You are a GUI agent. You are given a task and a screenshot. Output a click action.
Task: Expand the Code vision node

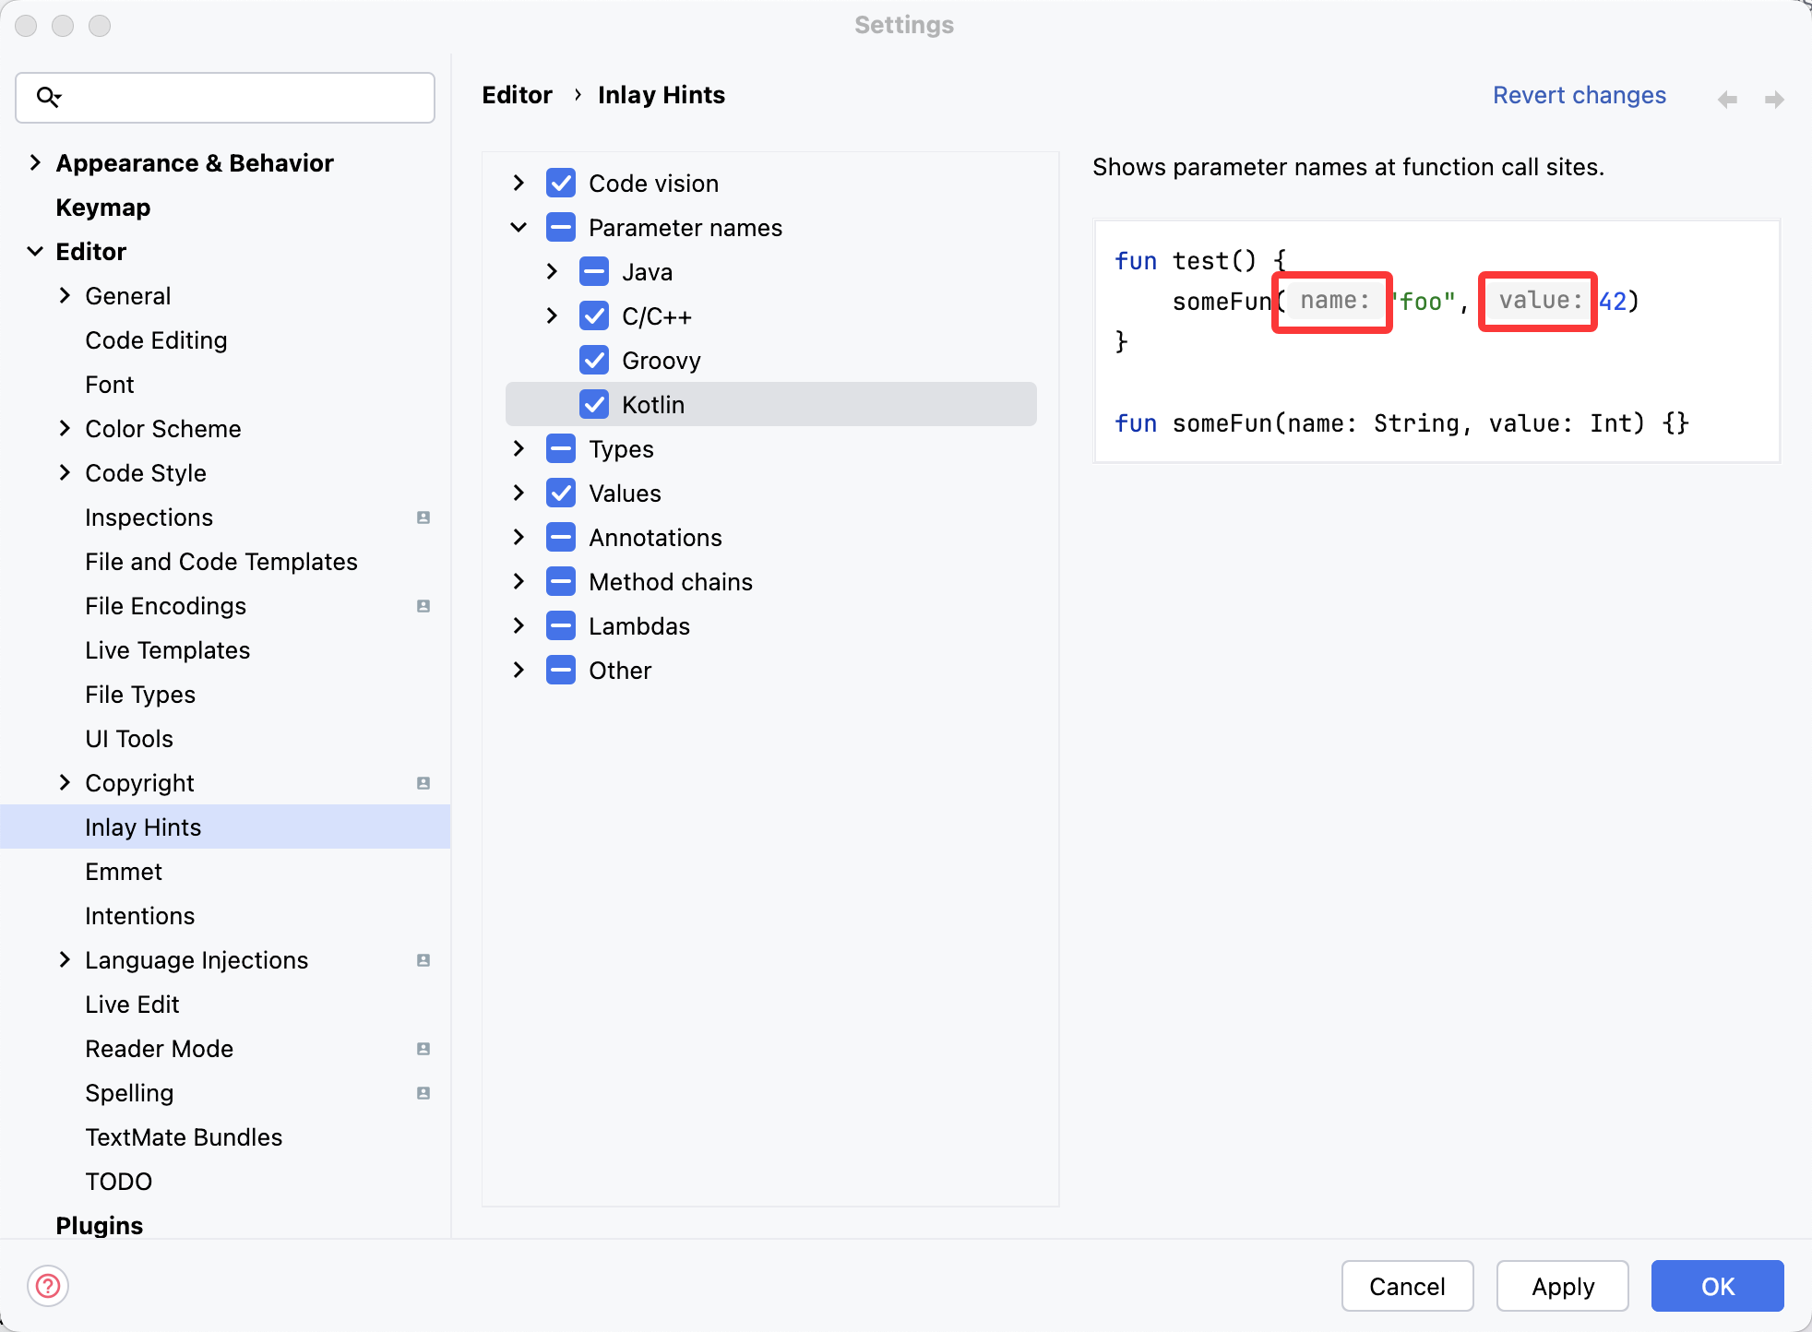tap(519, 183)
